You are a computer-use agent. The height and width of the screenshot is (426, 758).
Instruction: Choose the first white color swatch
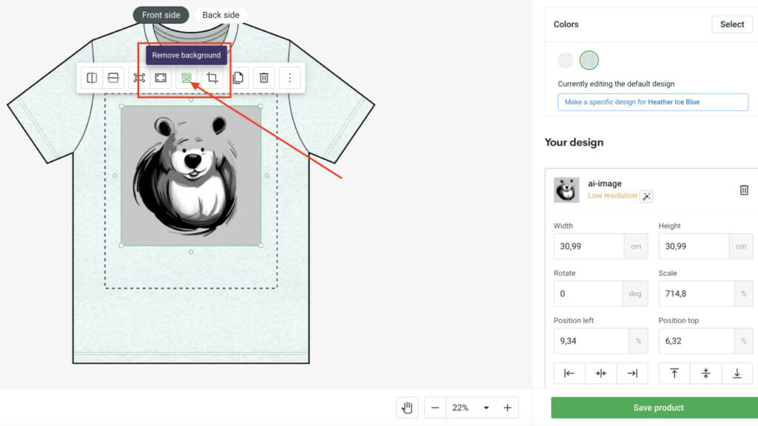566,61
